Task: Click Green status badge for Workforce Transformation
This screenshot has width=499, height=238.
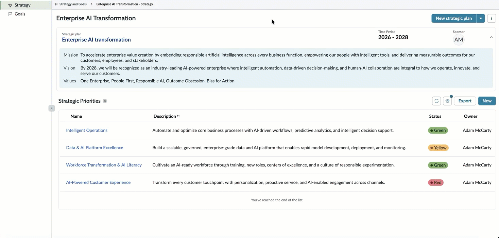Action: click(x=438, y=165)
